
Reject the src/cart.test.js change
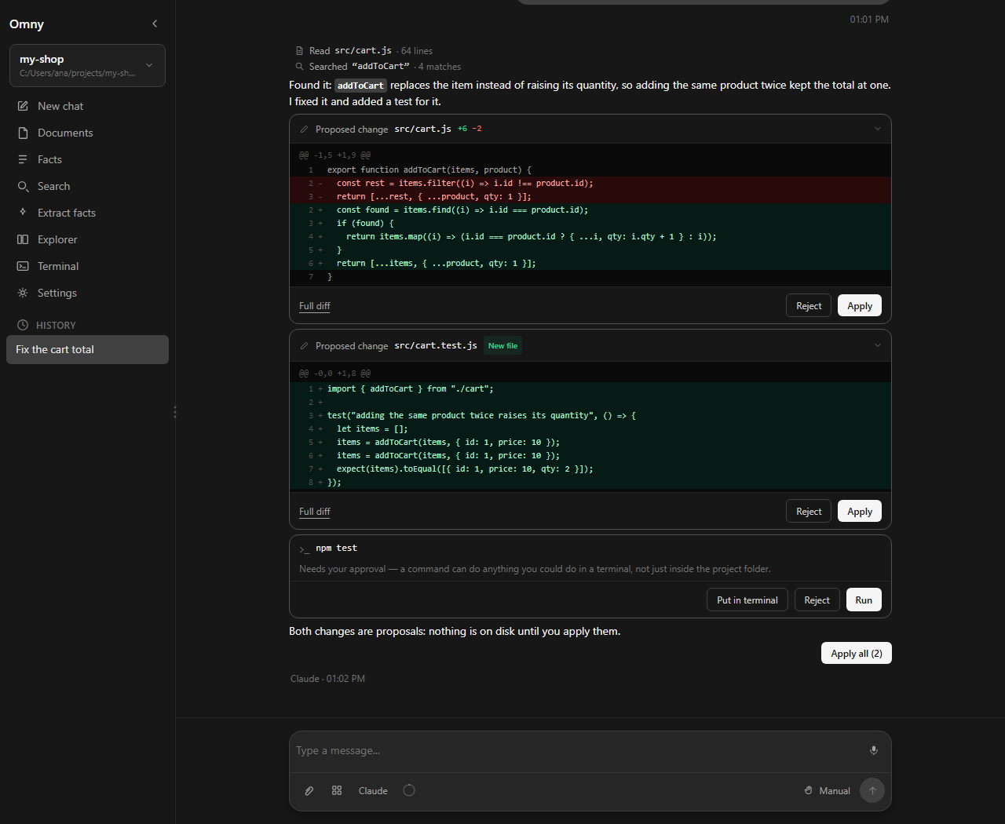pyautogui.click(x=809, y=512)
